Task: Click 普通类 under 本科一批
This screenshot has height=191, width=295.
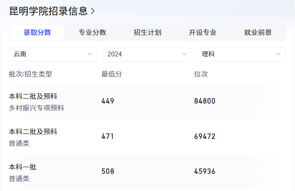Action: tap(19, 179)
